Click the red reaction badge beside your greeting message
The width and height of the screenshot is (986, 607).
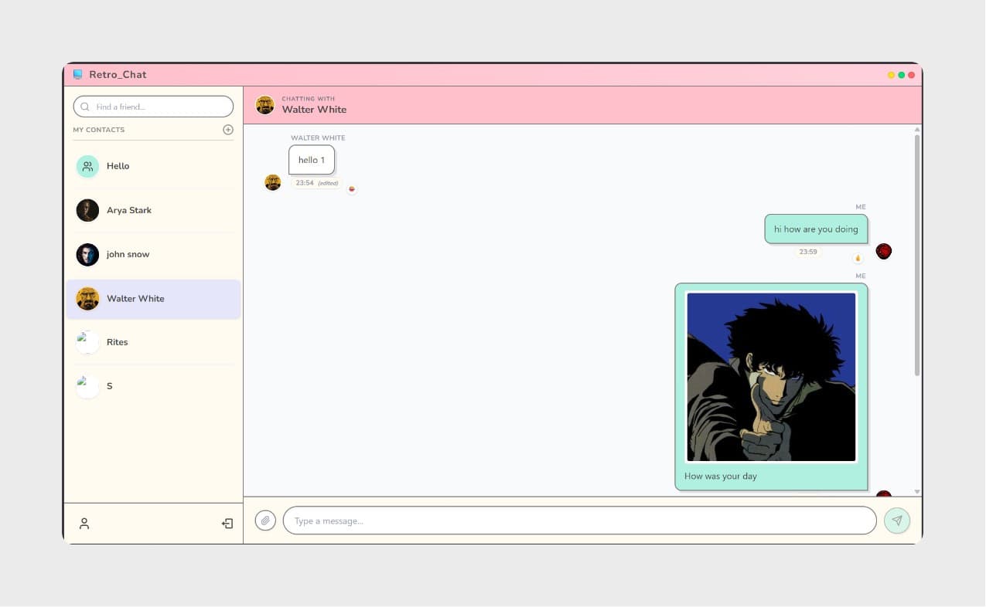pyautogui.click(x=883, y=250)
